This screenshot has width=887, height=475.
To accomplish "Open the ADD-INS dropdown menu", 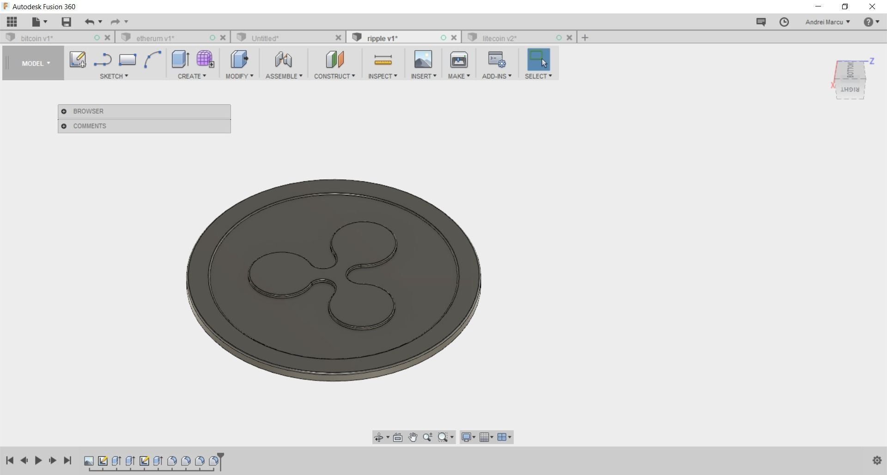I will coord(497,76).
